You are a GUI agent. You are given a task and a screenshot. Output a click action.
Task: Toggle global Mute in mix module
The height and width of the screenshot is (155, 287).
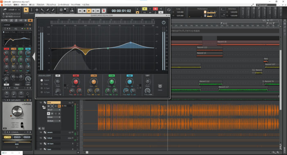click(x=144, y=9)
